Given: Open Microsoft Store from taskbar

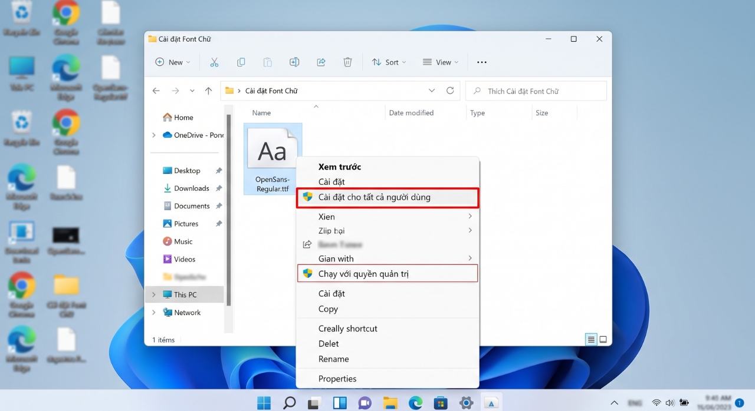Looking at the screenshot, I should click(441, 403).
